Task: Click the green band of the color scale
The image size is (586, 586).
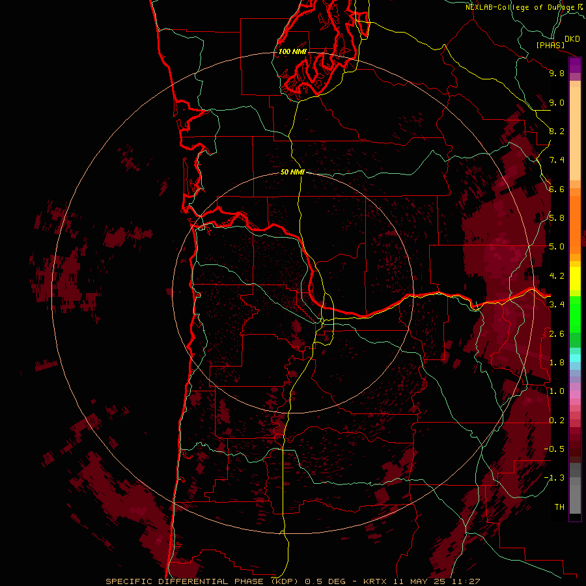Action: (x=575, y=314)
